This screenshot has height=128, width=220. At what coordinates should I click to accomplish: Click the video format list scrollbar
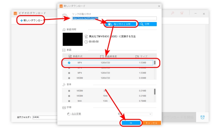click(x=154, y=62)
